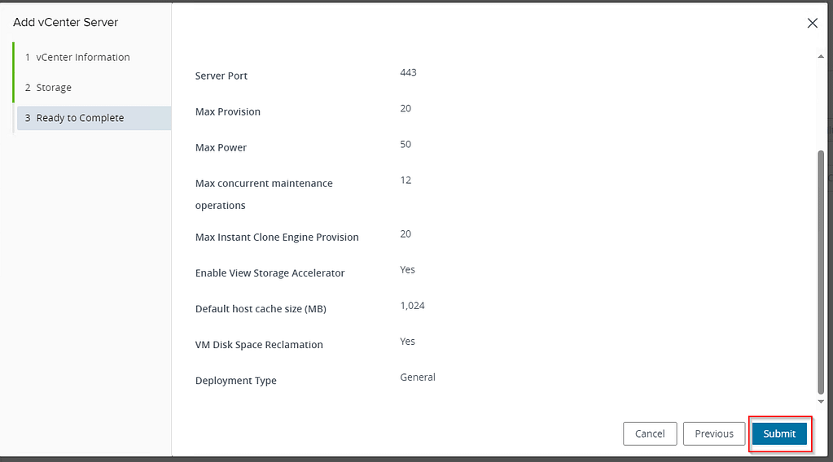Click the Previous button
833x462 pixels.
click(714, 434)
